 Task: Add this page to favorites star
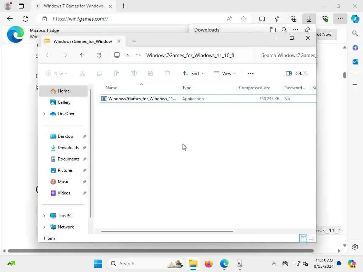tap(244, 19)
